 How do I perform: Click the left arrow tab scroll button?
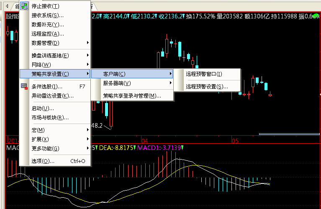tap(7, 6)
